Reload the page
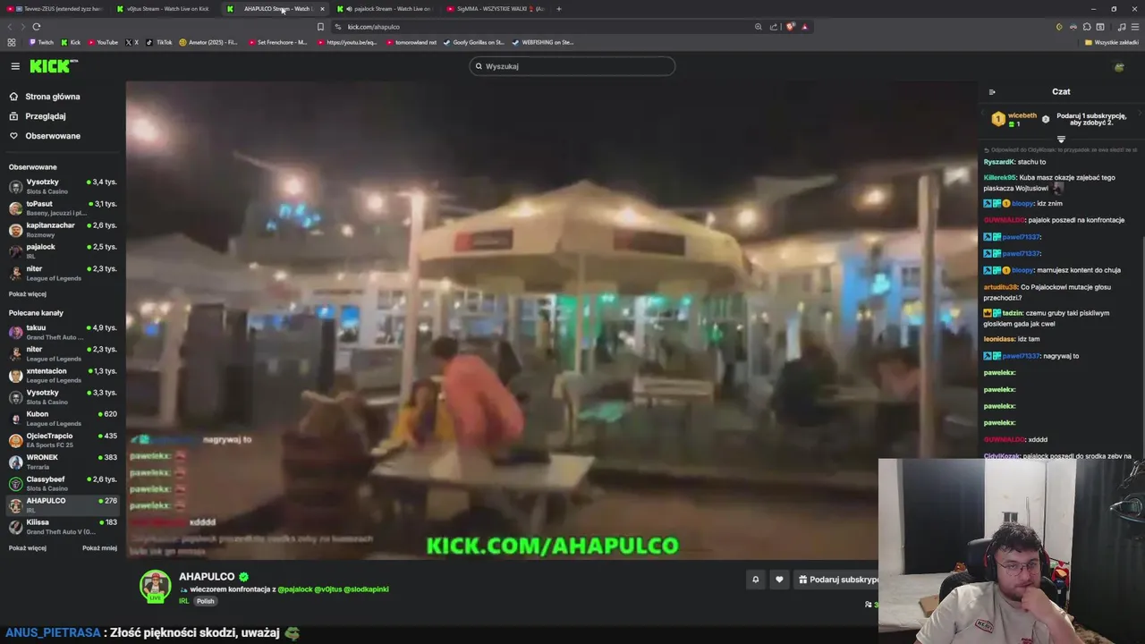 [37, 27]
